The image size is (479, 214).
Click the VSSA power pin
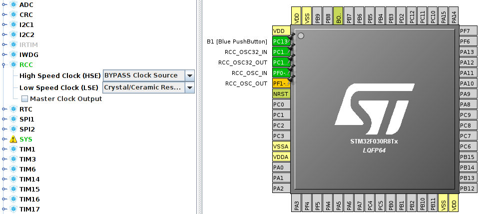click(x=281, y=146)
